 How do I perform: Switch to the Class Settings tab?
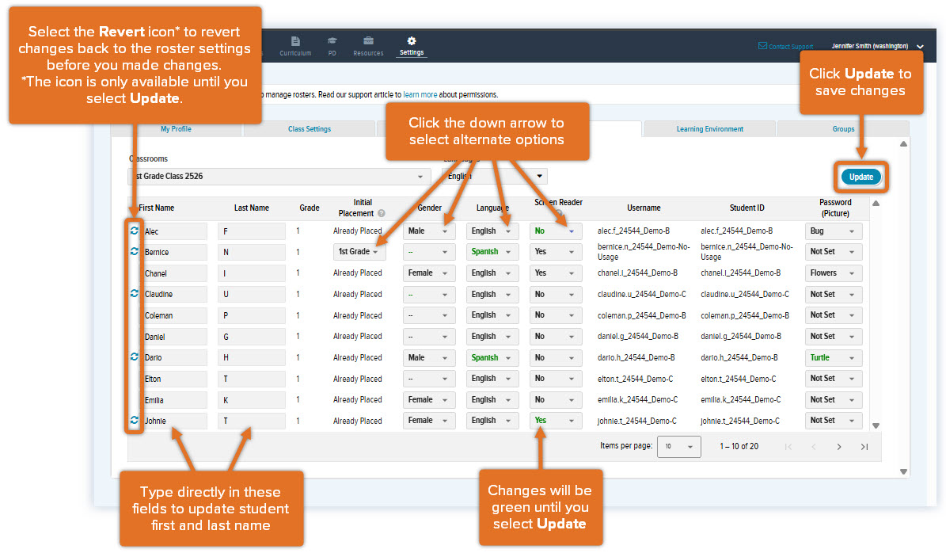[x=310, y=128]
